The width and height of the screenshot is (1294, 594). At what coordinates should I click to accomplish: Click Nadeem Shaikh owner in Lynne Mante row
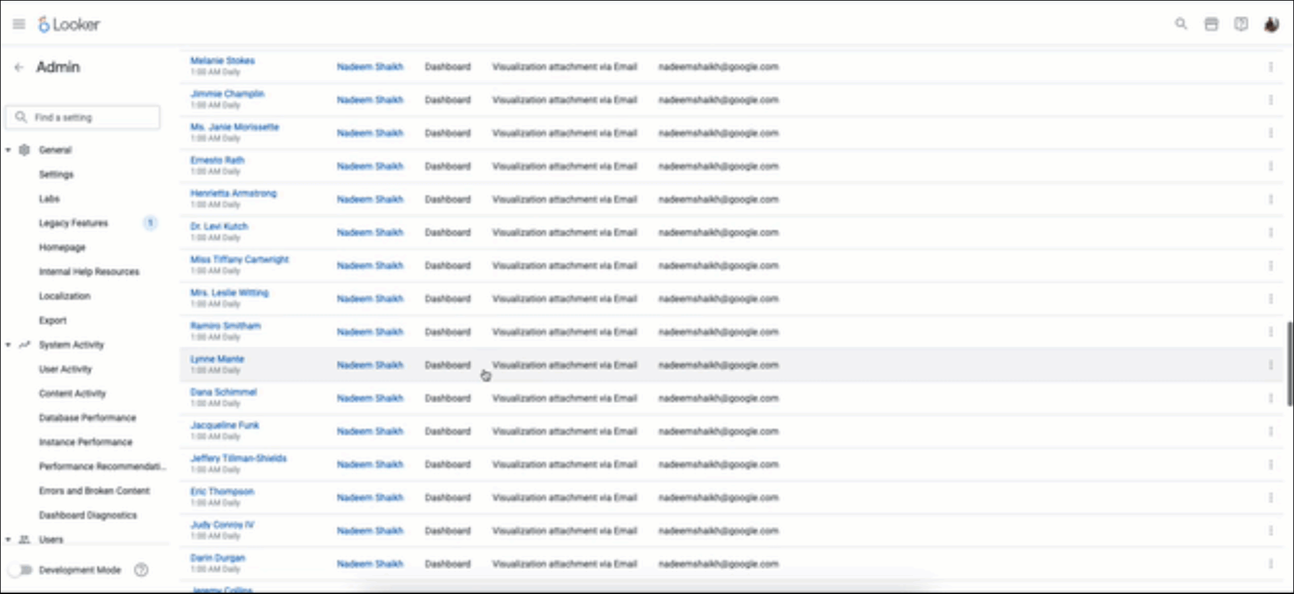(x=370, y=365)
